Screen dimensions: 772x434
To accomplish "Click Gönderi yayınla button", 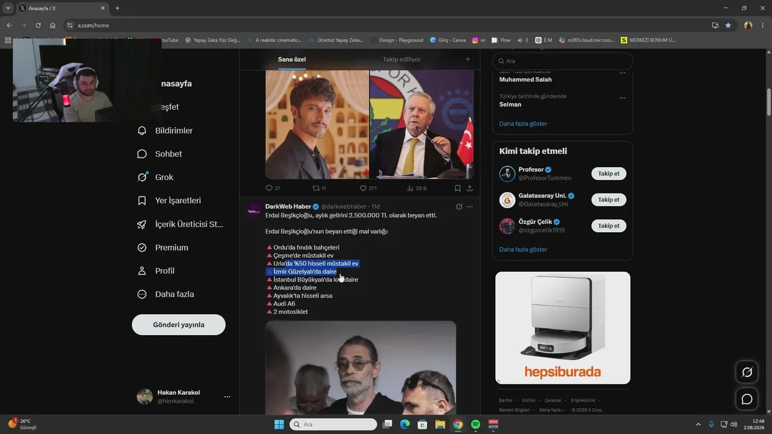I will [179, 325].
